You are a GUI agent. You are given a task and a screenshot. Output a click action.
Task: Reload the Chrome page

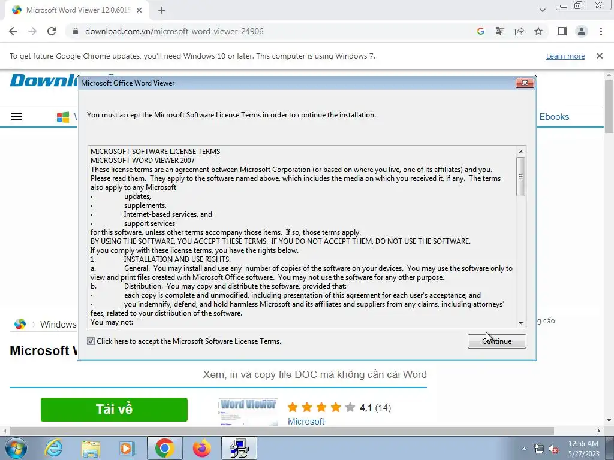point(52,31)
